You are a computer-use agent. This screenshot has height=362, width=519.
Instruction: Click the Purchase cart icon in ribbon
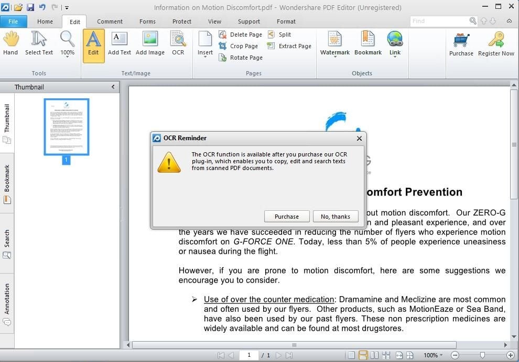461,44
